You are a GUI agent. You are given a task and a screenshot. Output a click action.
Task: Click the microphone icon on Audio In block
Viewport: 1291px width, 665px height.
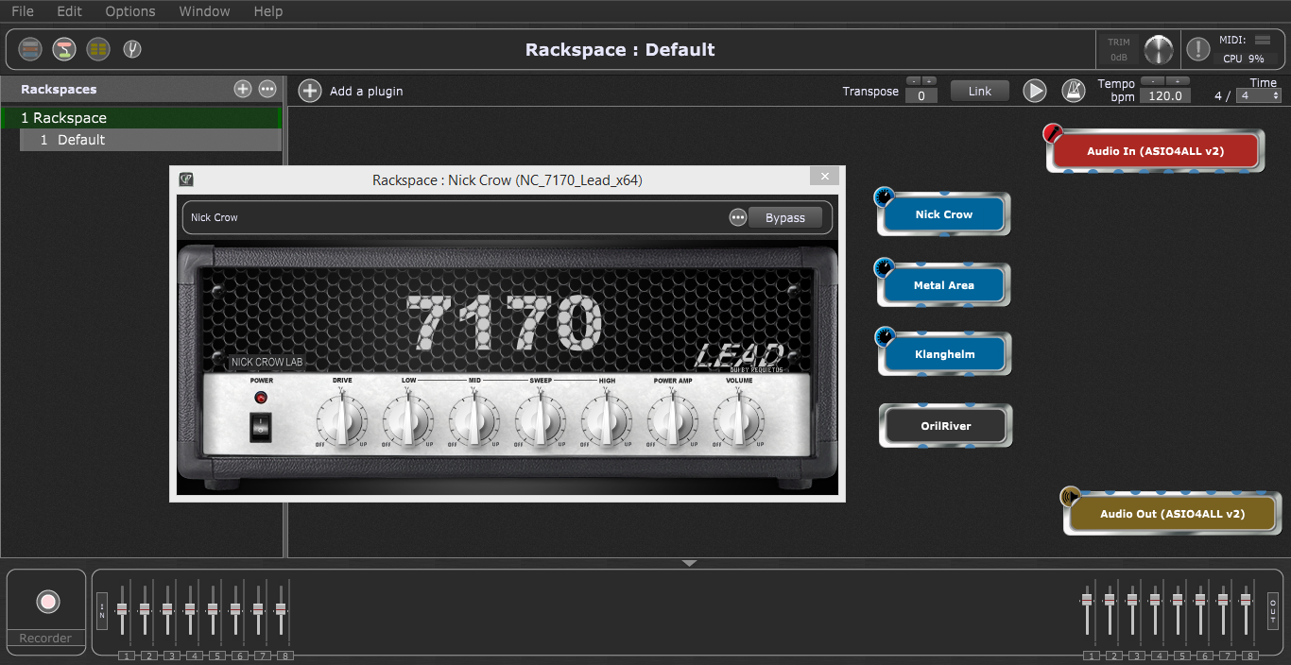(1053, 134)
